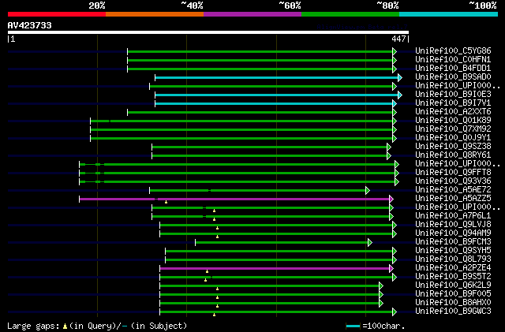Select the UniRef100_A5AE72 label
Image resolution: width=505 pixels, height=332 pixels.
click(453, 190)
